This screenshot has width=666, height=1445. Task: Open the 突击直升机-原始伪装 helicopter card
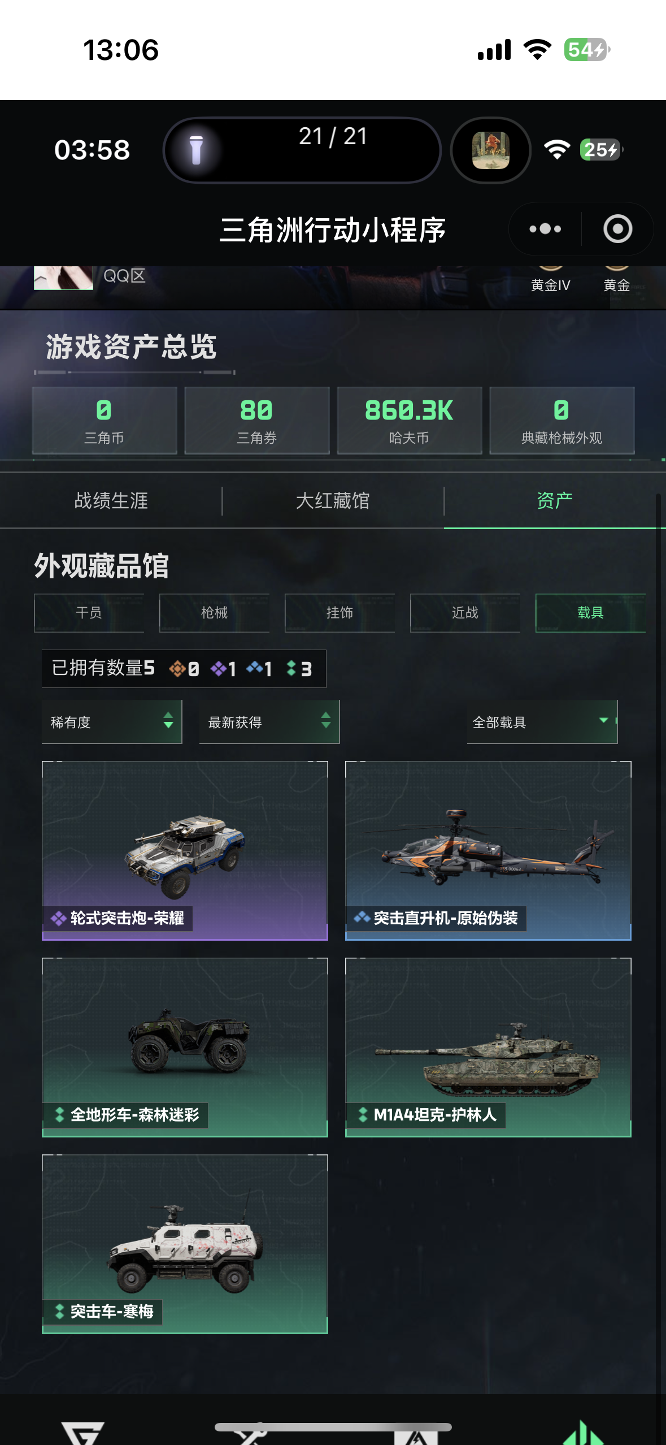point(488,851)
